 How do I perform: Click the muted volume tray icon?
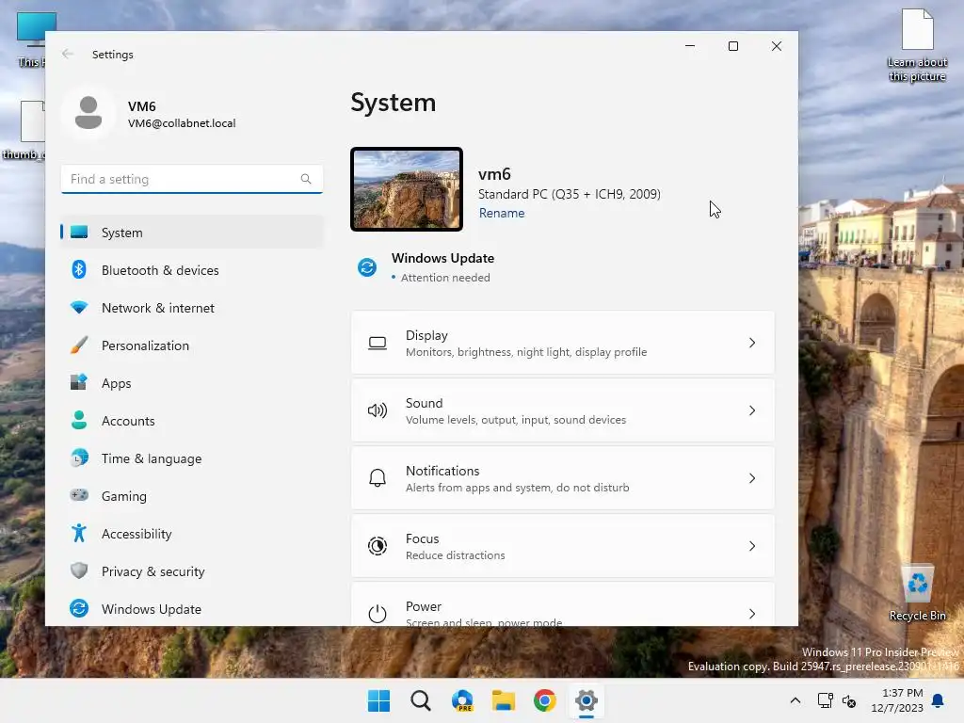click(x=849, y=700)
